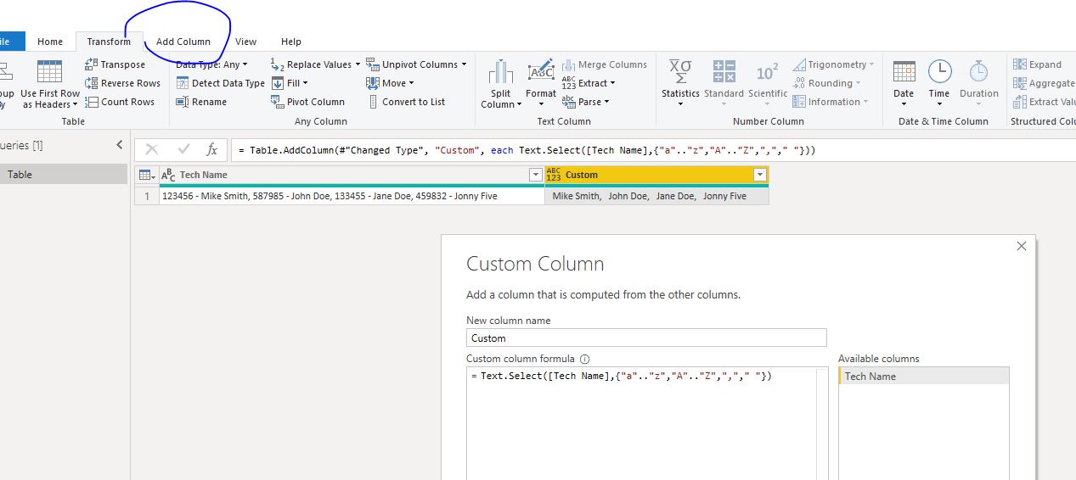Click Reverse Rows in Table group
This screenshot has width=1076, height=480.
tap(122, 83)
